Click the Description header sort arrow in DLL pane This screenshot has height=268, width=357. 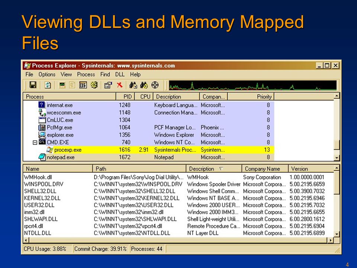[x=221, y=169]
